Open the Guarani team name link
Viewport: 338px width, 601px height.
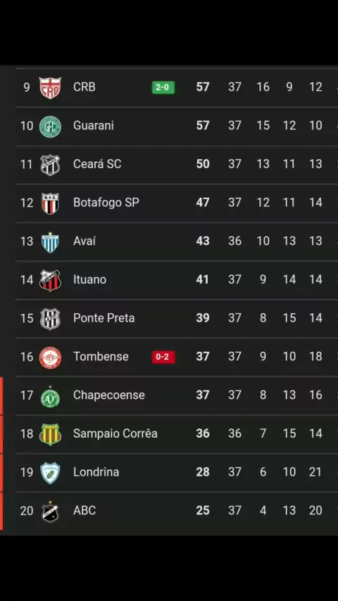tap(93, 125)
